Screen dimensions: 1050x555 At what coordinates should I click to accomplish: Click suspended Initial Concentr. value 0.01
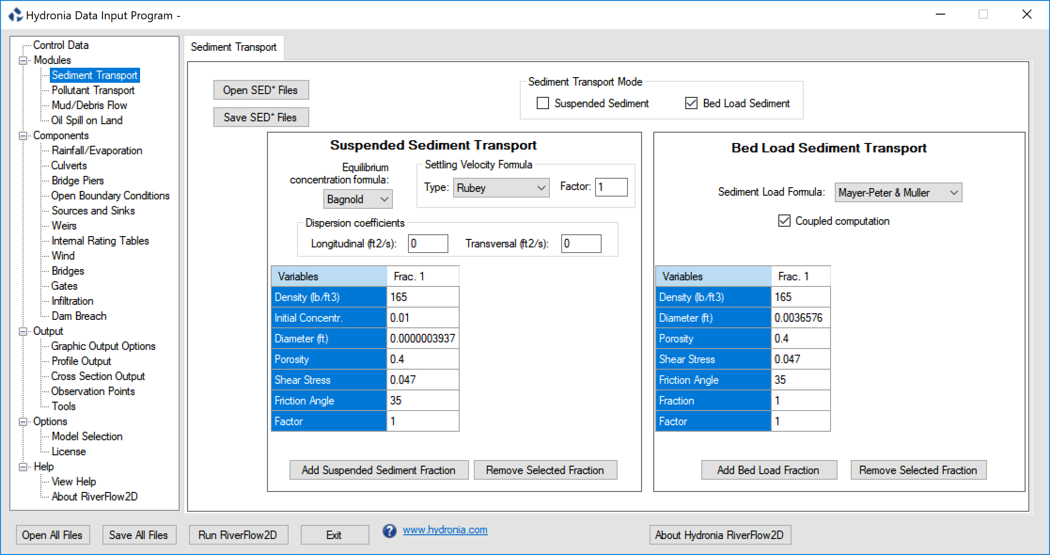[x=423, y=318]
